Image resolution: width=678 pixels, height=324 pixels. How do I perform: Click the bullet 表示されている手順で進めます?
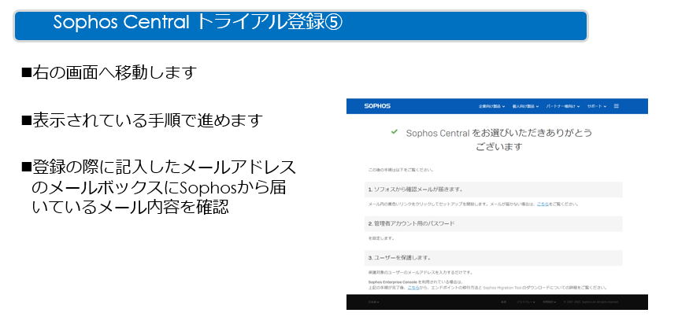[x=143, y=120]
